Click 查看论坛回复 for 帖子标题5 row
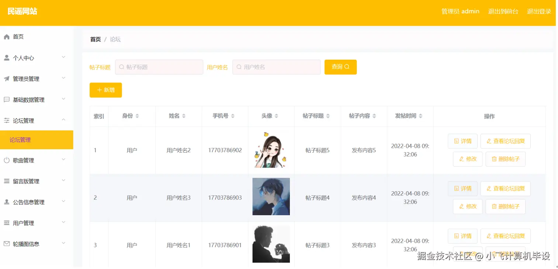 coord(505,141)
